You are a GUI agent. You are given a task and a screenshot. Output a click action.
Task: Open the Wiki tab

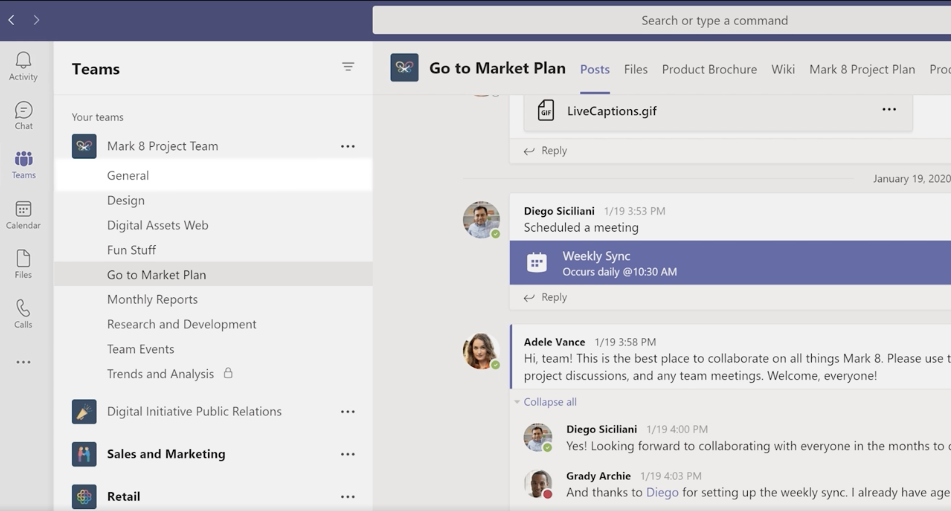[x=783, y=69]
